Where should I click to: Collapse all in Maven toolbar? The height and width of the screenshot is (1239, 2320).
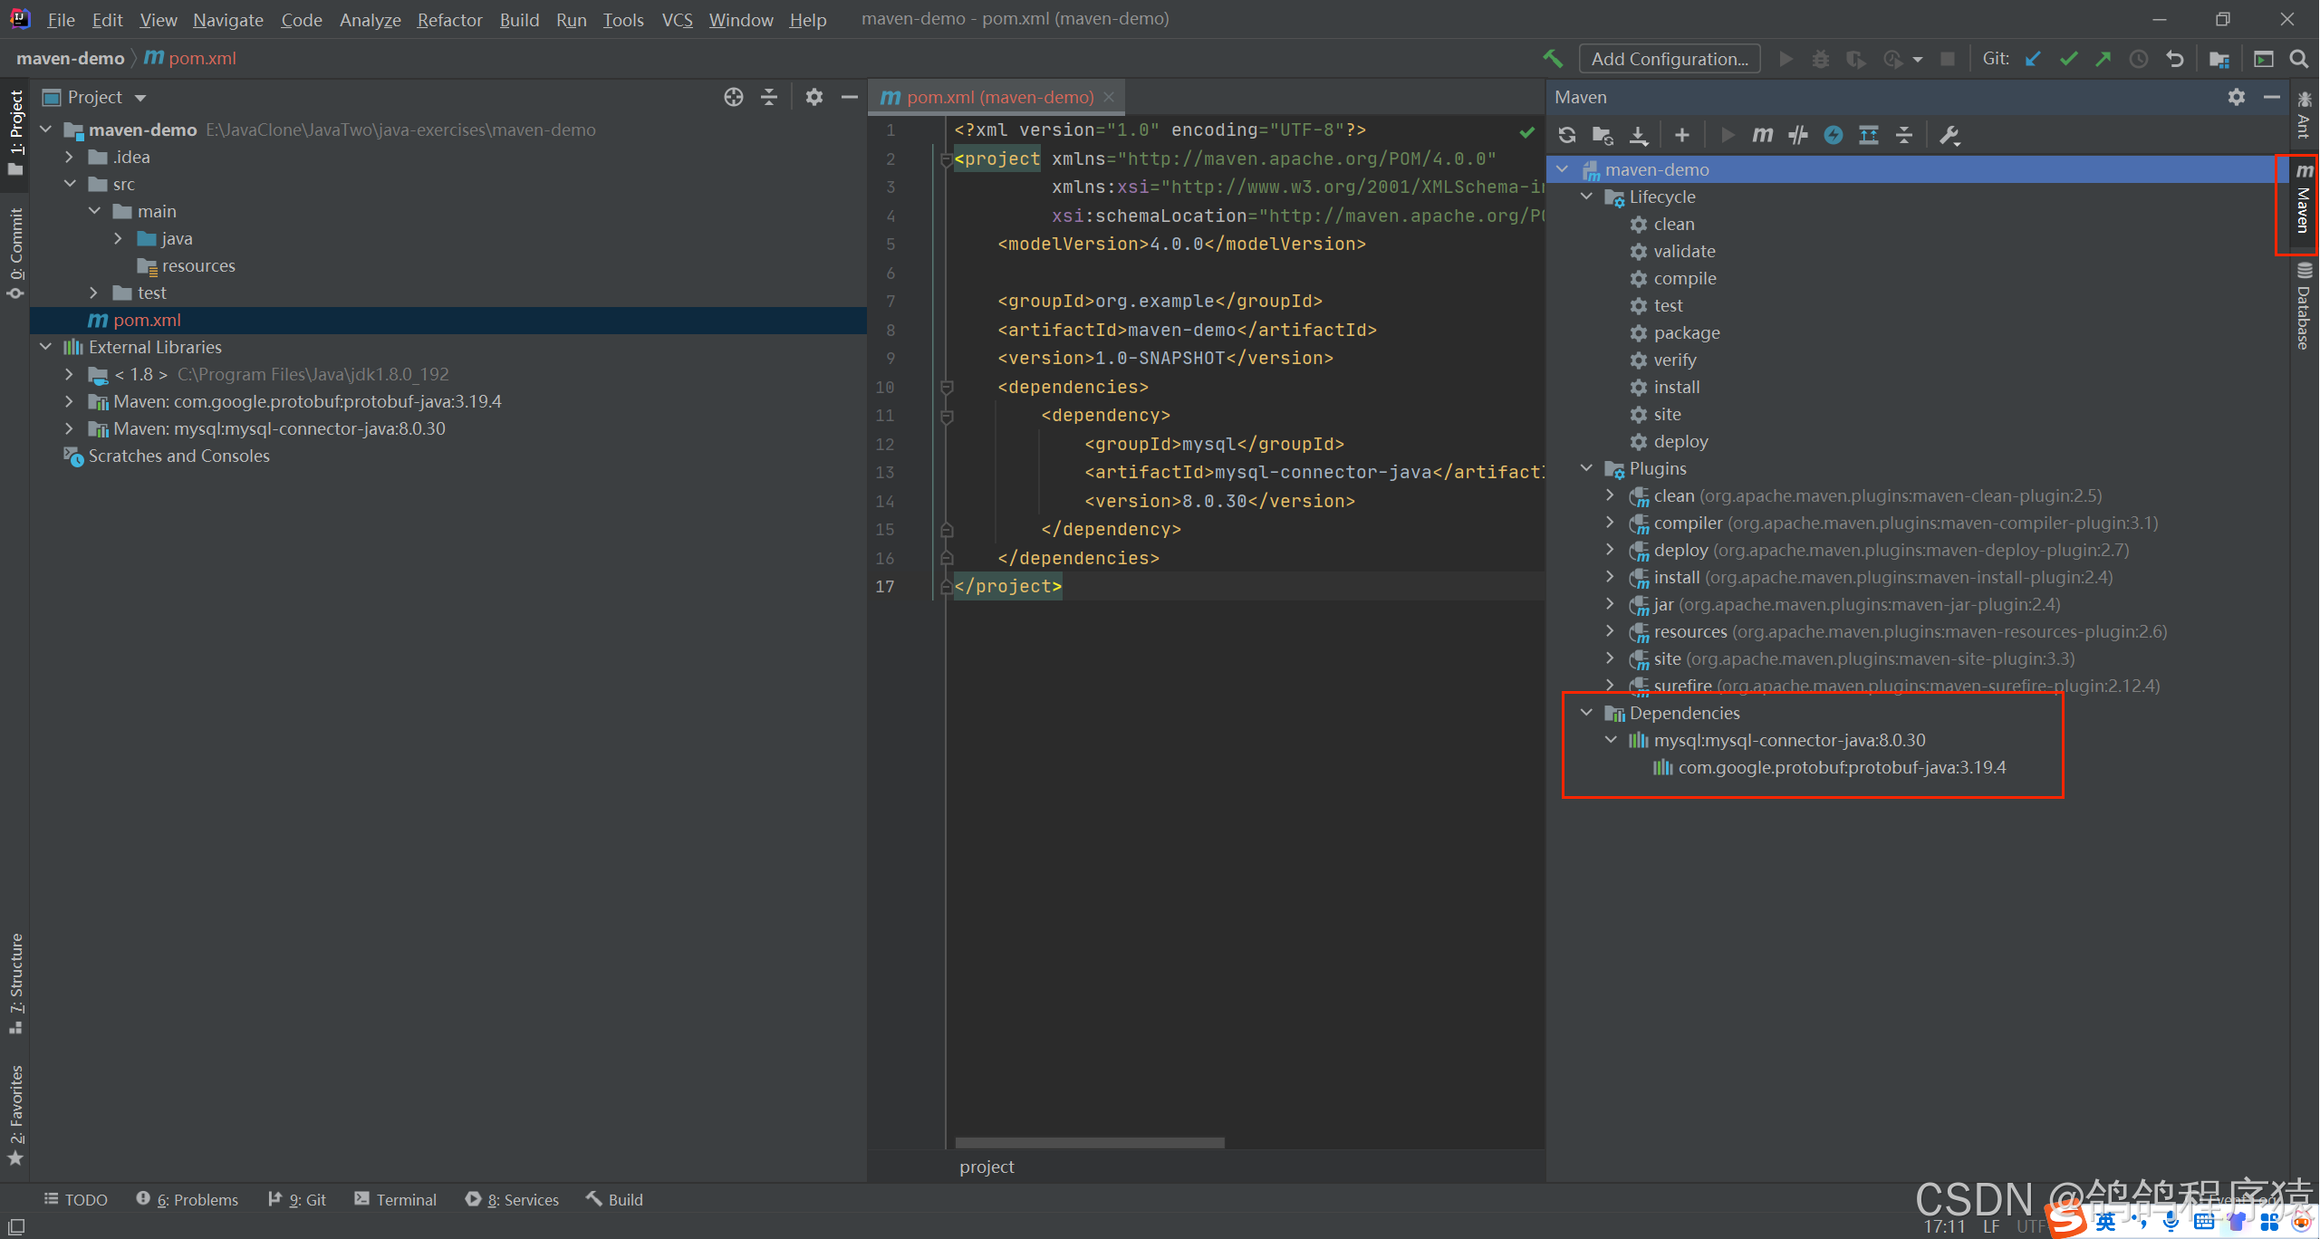1903,135
